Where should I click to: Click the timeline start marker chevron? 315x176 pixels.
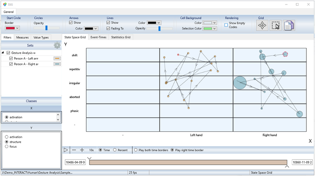[90, 158]
